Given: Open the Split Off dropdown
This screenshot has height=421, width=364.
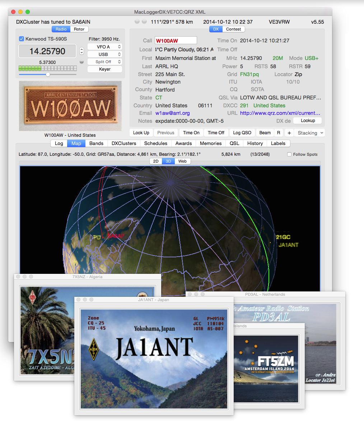Looking at the screenshot, I should pos(105,62).
